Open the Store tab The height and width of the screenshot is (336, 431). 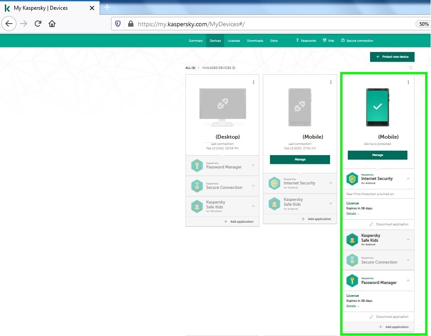(274, 40)
